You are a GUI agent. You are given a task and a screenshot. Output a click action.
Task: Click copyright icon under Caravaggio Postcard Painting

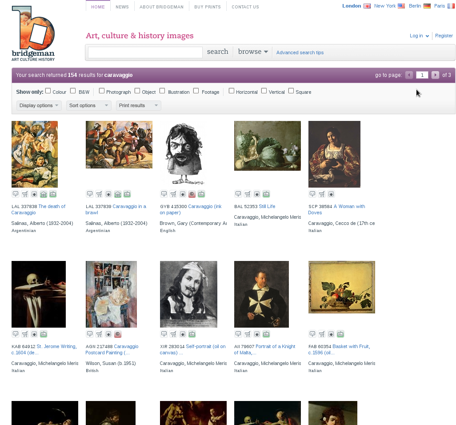tap(118, 334)
